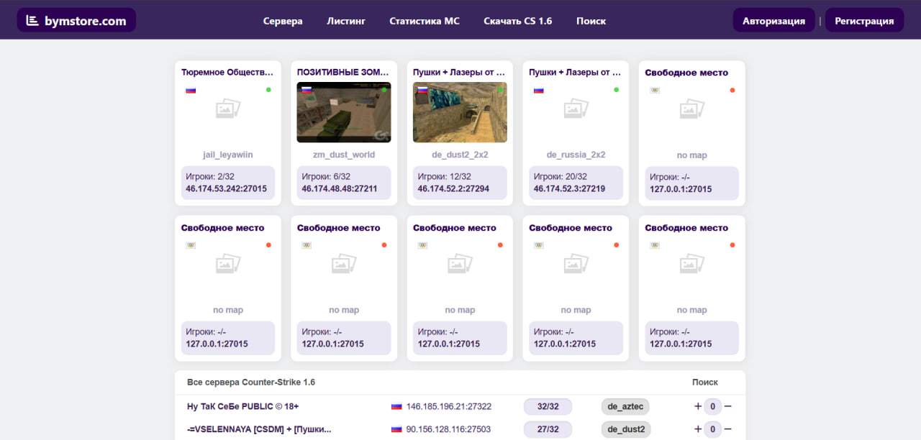Click the placeholder image on de_russia_2x2 card
The height and width of the screenshot is (440, 921).
[576, 109]
